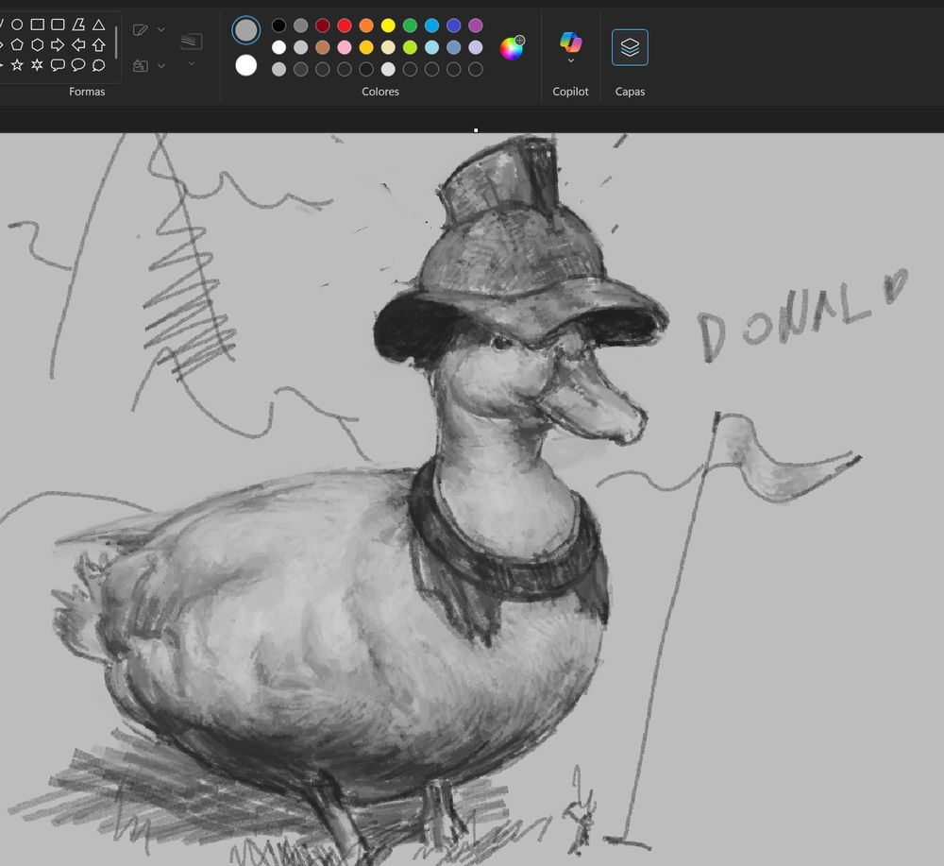Pick the light gray swatch in second row
This screenshot has height=866, width=944.
tap(300, 47)
